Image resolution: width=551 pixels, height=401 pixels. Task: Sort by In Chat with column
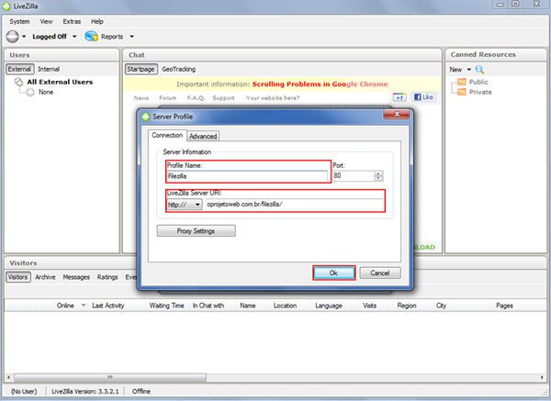tap(208, 306)
